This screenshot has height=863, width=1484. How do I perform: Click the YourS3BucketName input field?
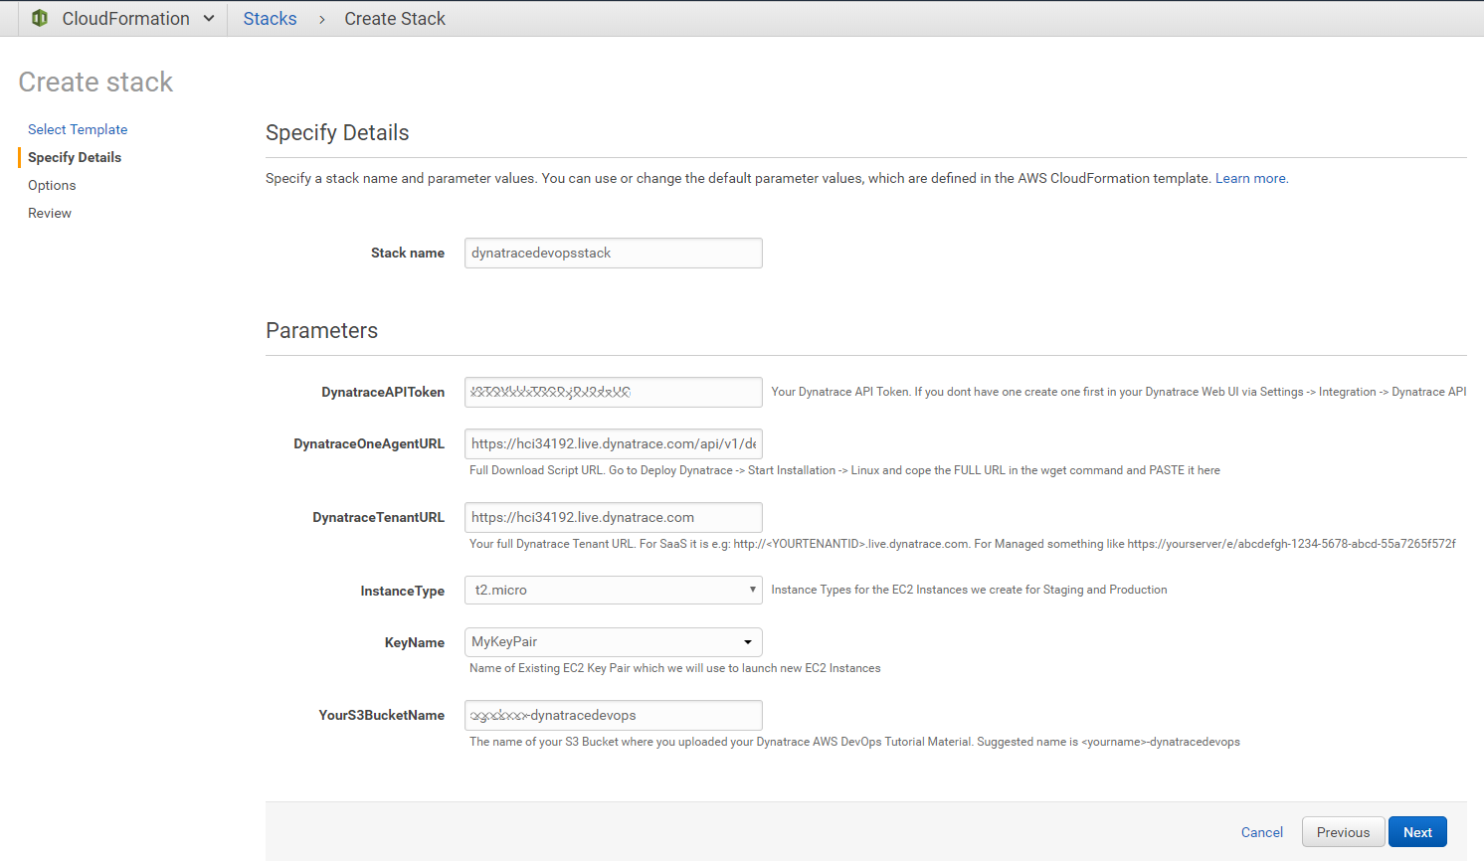[614, 715]
